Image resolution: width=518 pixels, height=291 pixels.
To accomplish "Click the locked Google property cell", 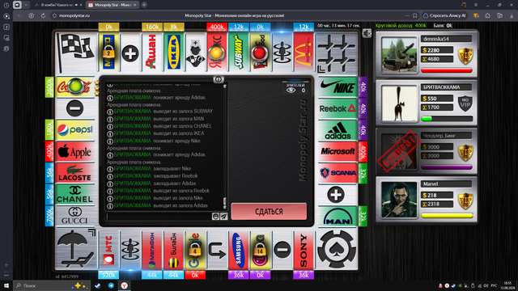I will pos(195,250).
